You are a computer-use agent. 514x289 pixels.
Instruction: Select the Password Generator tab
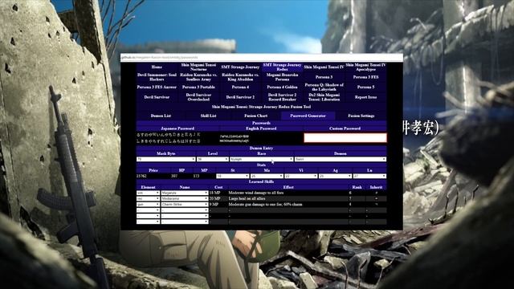click(x=308, y=116)
